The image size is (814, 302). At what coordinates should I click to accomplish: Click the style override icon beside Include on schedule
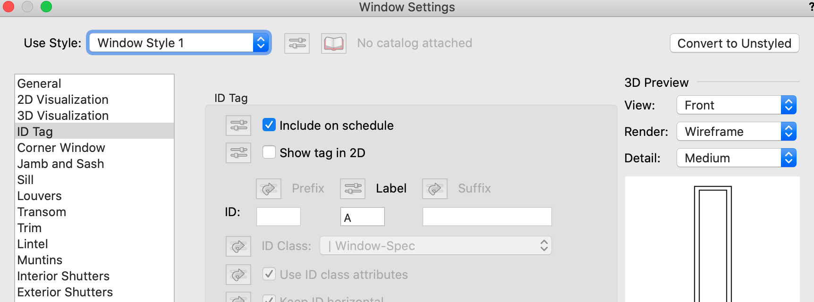pos(238,126)
